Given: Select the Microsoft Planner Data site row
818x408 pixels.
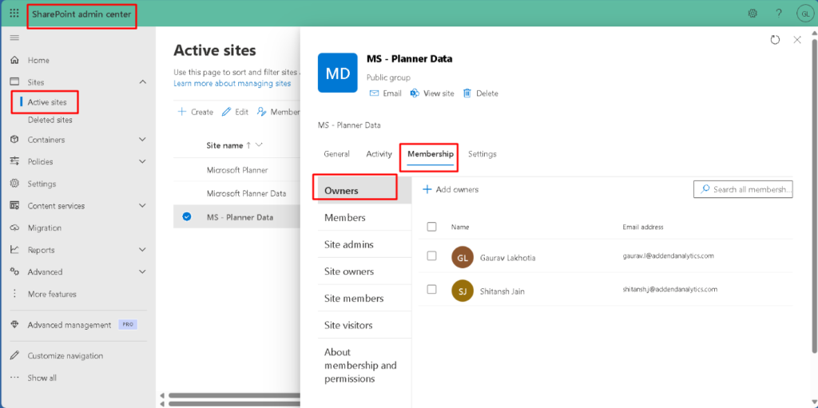Looking at the screenshot, I should (236, 193).
